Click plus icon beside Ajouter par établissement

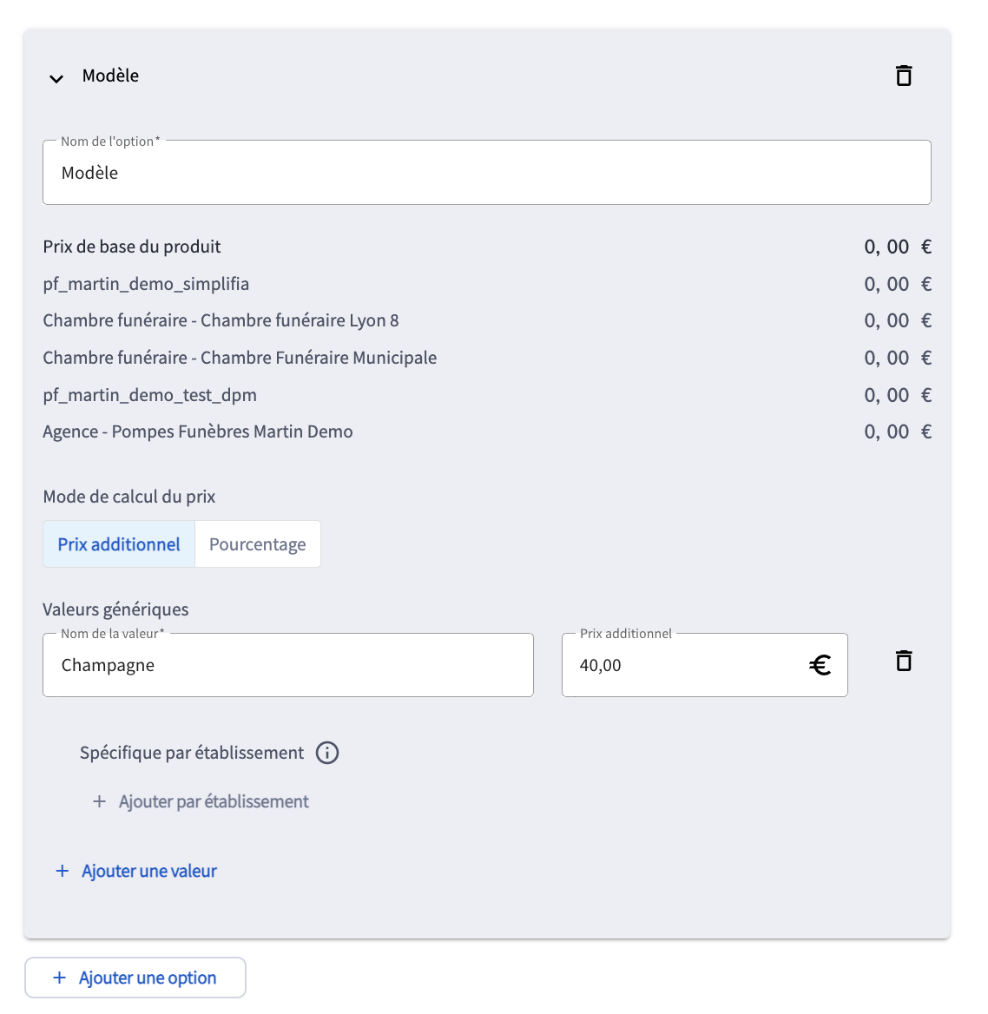[x=99, y=802]
